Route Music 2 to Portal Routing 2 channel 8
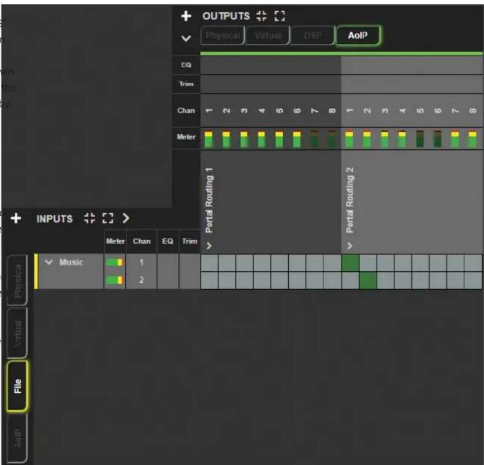Image resolution: width=484 pixels, height=465 pixels. tap(473, 280)
